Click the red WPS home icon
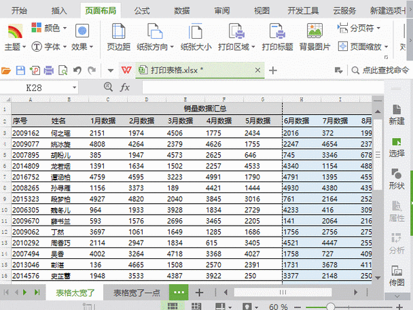The image size is (413, 310). coord(126,70)
